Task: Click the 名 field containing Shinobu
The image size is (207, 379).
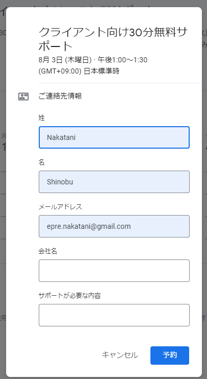Action: (x=114, y=182)
